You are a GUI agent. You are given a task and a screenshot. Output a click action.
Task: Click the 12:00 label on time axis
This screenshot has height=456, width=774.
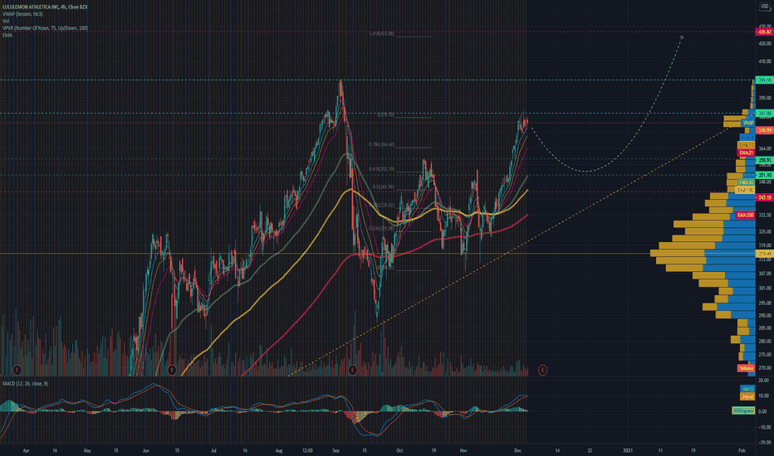(x=307, y=450)
